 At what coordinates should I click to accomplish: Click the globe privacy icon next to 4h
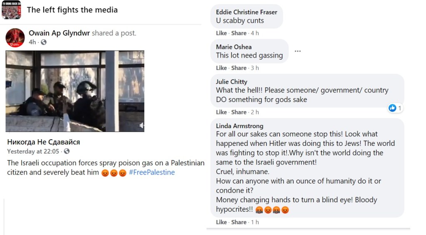coord(44,42)
